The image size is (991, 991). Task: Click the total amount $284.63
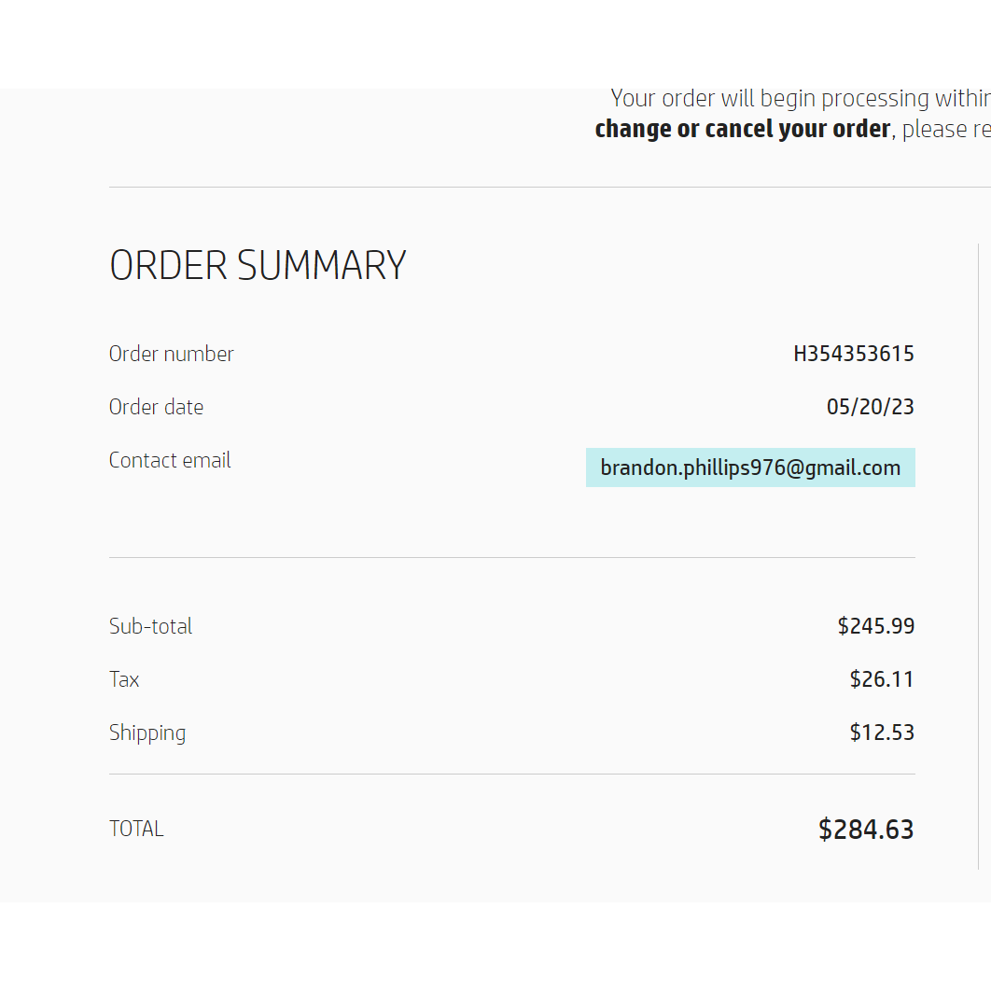click(x=866, y=830)
